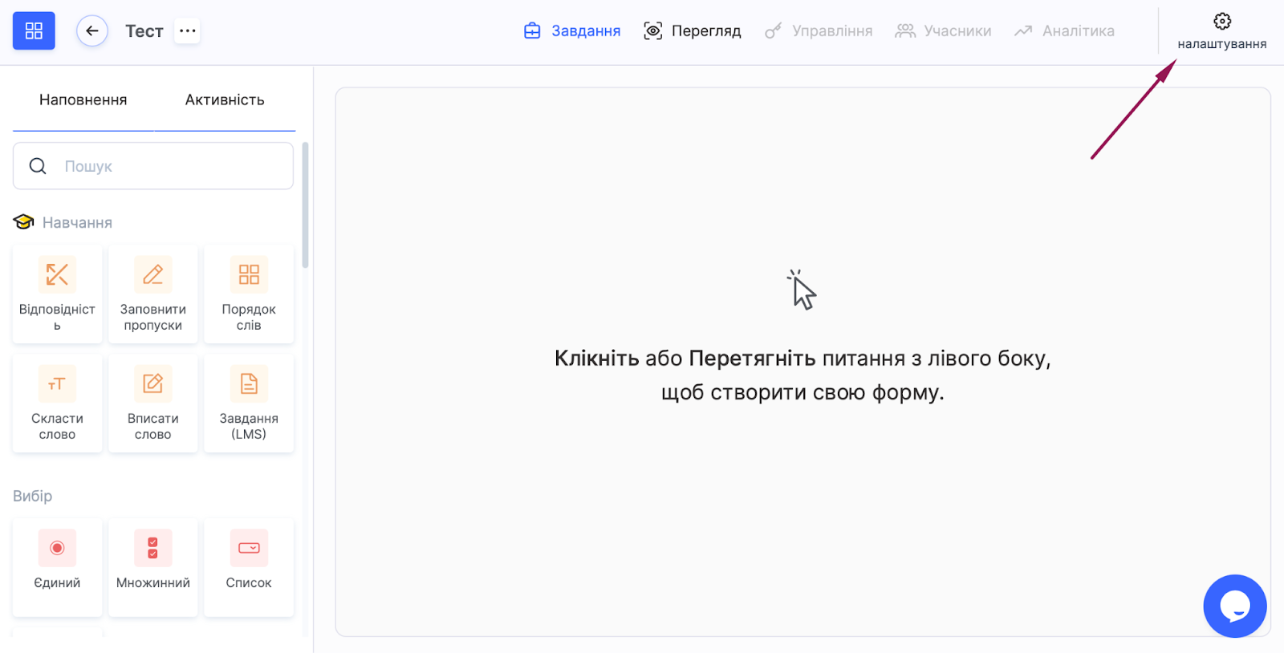Choose the Вписати слово question type
This screenshot has height=653, width=1284.
point(152,404)
